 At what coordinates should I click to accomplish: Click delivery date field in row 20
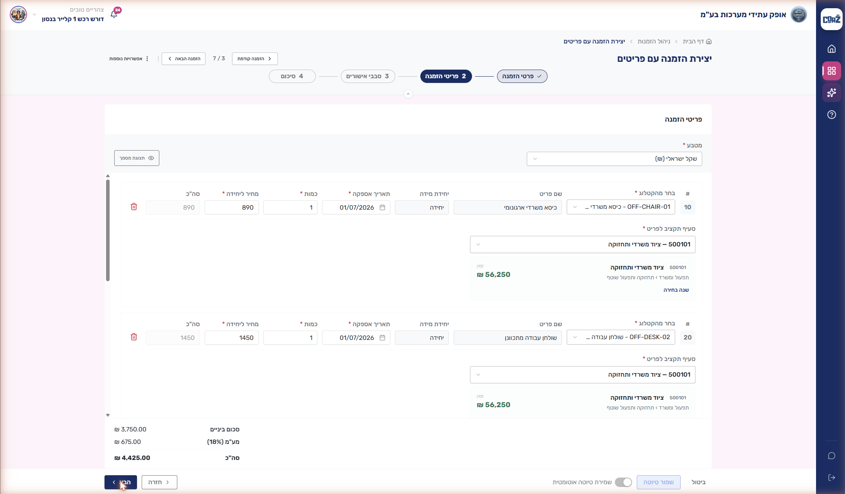(356, 338)
